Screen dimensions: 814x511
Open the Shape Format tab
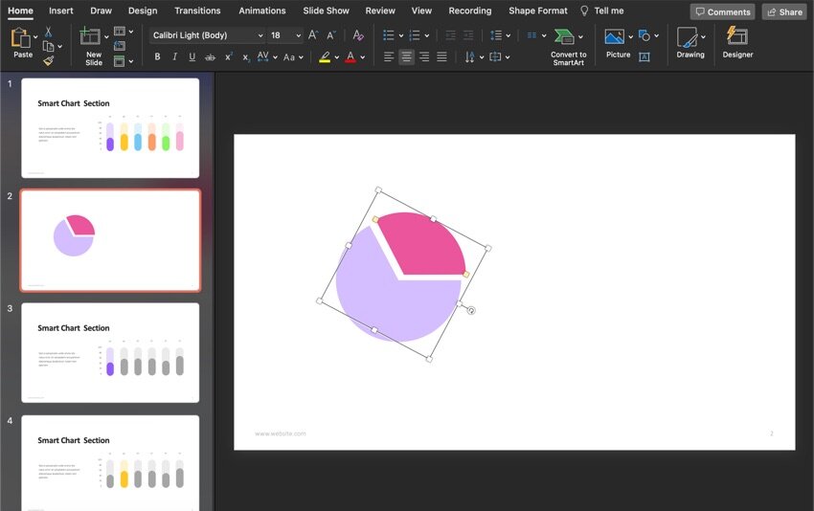click(537, 11)
